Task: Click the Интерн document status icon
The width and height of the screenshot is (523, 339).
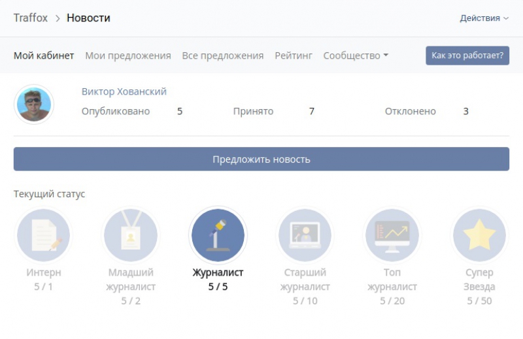Action: point(43,235)
